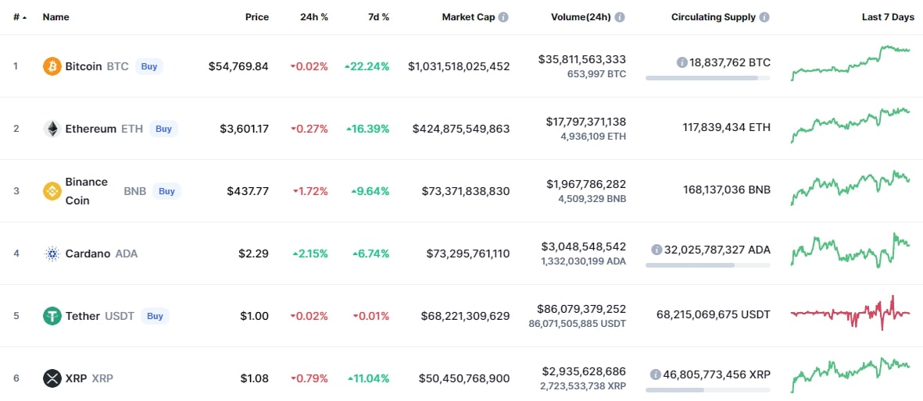Sort table by 24h % column
This screenshot has width=923, height=401.
[x=314, y=18]
